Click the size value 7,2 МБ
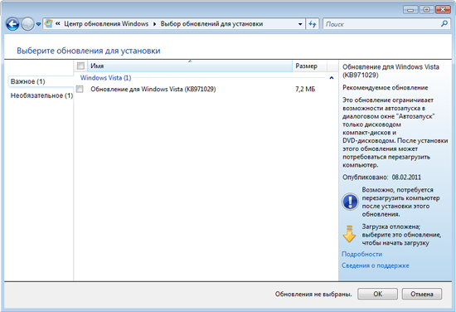The height and width of the screenshot is (312, 456). (305, 89)
